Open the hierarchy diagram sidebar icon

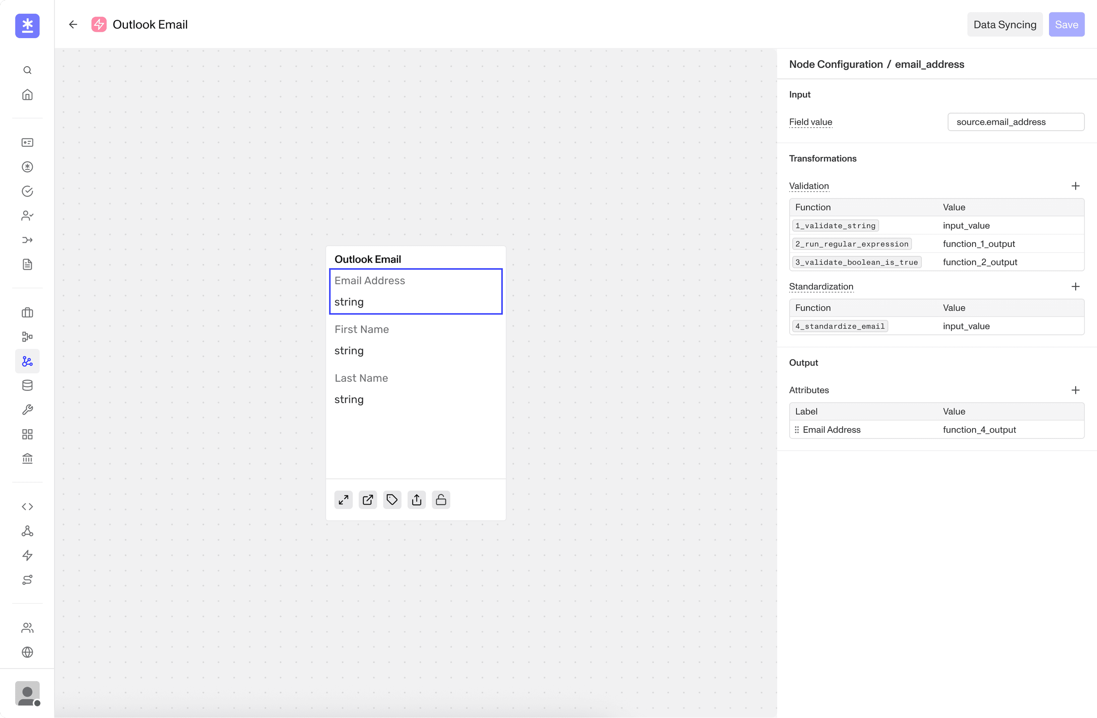point(27,337)
